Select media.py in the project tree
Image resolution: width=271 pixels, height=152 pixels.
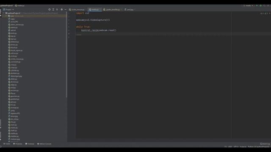coord(13,133)
